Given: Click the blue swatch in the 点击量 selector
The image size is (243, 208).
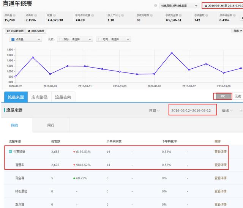Looking at the screenshot, I should tap(13, 39).
